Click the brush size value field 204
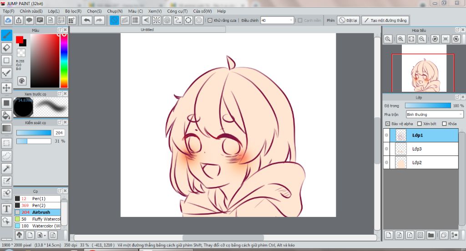 59,133
